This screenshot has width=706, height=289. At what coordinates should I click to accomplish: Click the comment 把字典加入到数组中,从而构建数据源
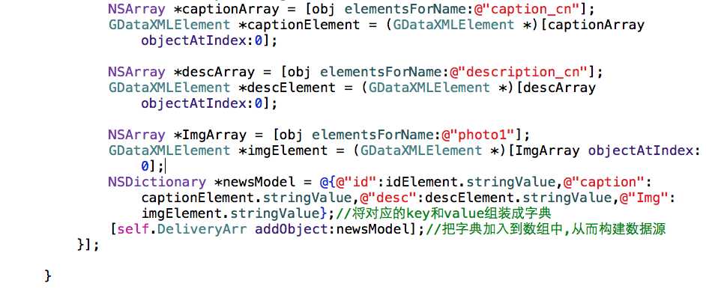[546, 229]
